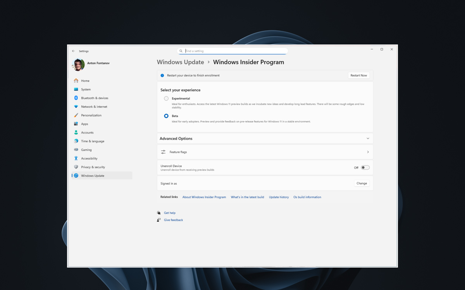This screenshot has width=465, height=290.
Task: Click the Privacy & security shield icon
Action: pyautogui.click(x=76, y=167)
